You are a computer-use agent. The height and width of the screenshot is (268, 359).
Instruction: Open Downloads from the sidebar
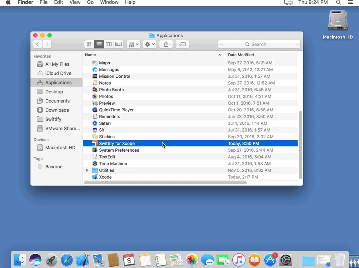tap(57, 110)
